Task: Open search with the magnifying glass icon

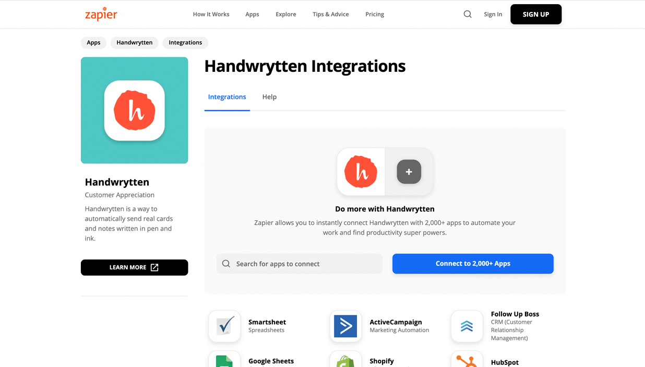Action: point(468,14)
